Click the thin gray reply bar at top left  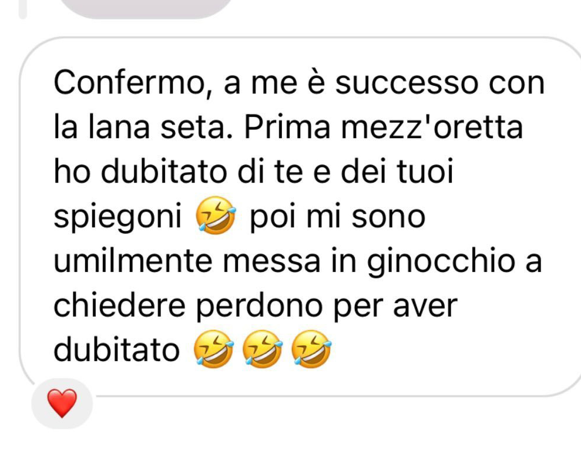click(22, 9)
